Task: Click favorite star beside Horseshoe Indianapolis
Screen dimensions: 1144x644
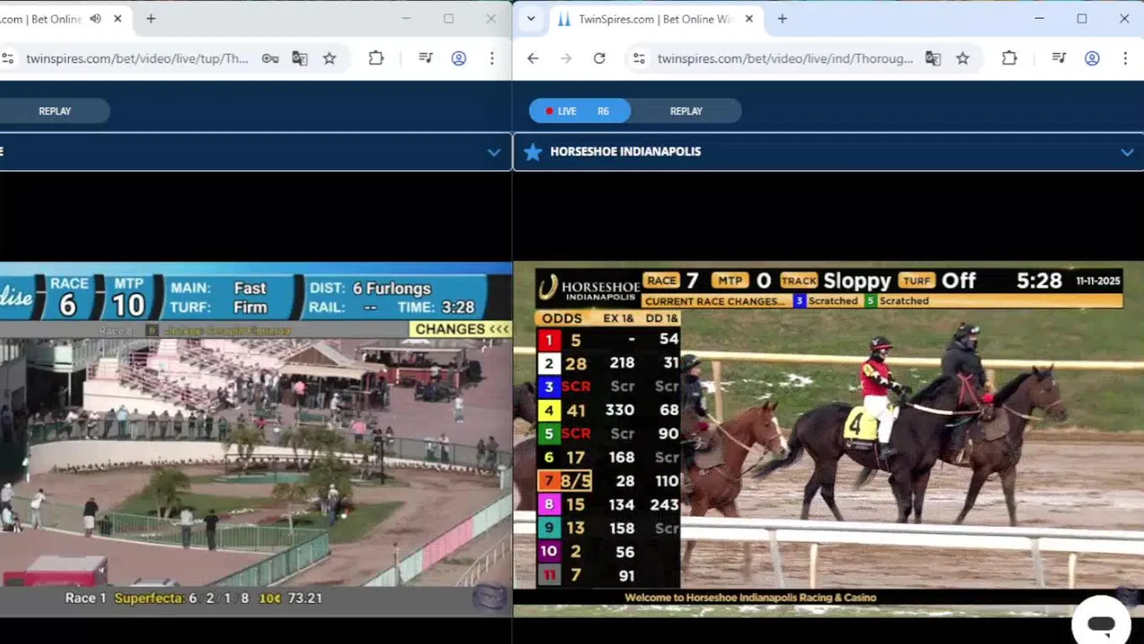Action: [533, 152]
